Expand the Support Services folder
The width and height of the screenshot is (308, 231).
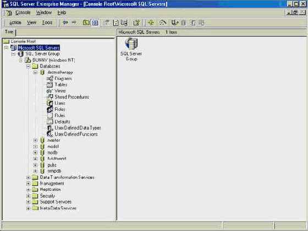[x=28, y=202]
